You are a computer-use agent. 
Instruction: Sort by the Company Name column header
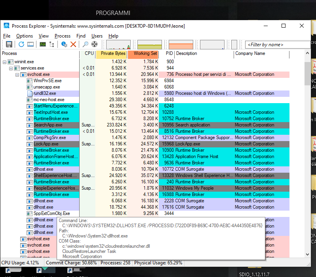(x=262, y=54)
